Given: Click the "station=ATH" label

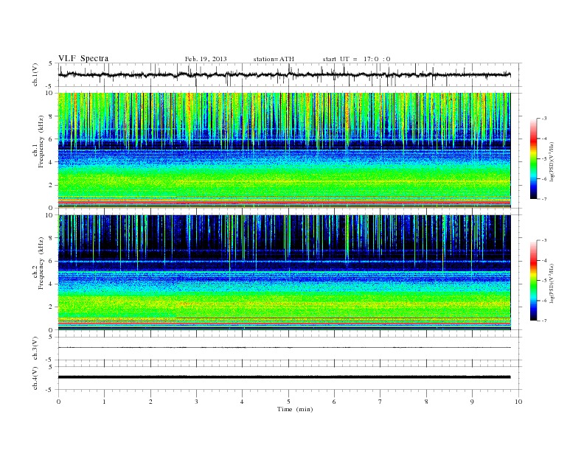Looking at the screenshot, I should tap(274, 59).
